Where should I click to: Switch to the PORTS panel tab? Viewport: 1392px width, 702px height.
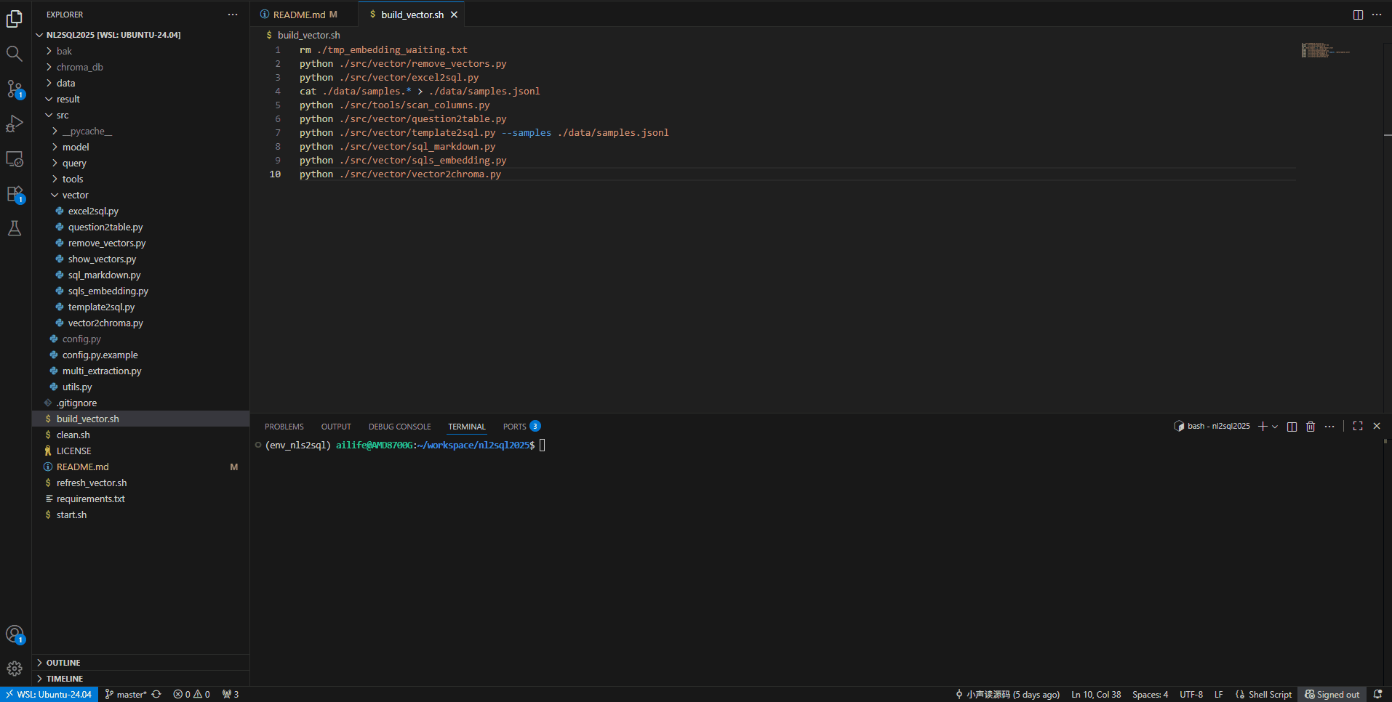521,427
